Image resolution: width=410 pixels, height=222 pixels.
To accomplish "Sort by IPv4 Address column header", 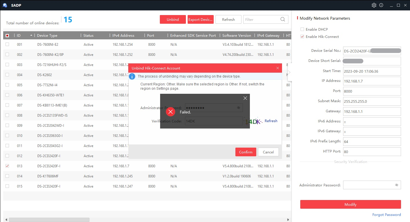I will click(x=123, y=35).
